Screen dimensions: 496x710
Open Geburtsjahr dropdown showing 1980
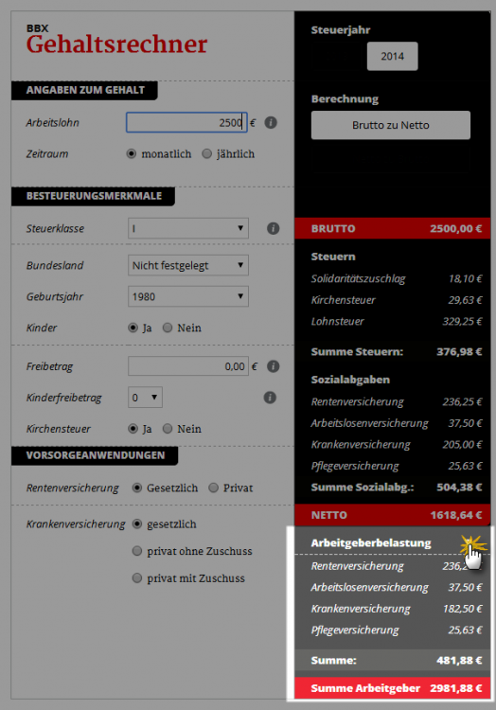188,296
